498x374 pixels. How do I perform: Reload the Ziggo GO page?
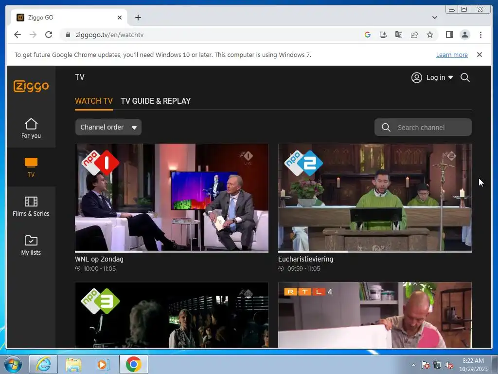point(49,35)
